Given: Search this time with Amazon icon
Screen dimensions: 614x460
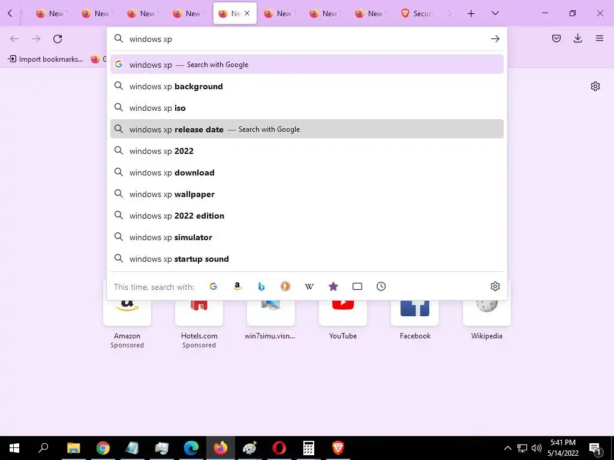Looking at the screenshot, I should (237, 286).
